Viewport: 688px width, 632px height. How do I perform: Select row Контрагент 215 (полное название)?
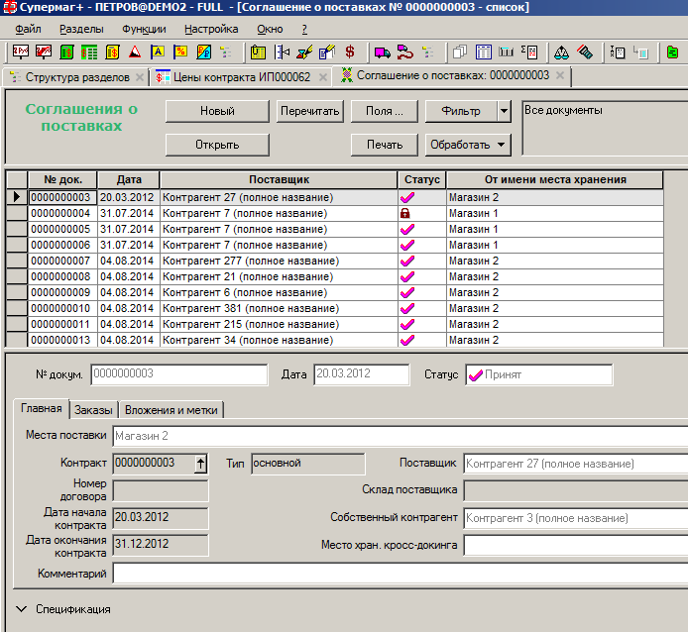[x=334, y=325]
